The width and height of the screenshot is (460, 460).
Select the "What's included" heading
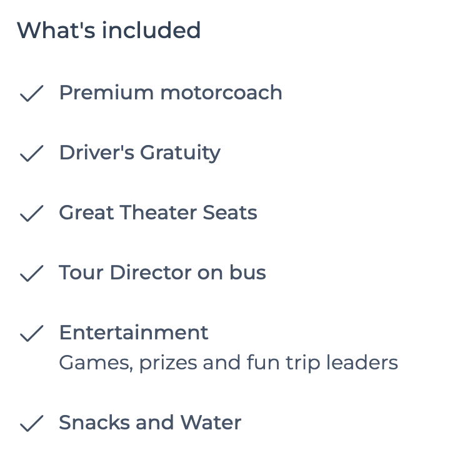[109, 30]
